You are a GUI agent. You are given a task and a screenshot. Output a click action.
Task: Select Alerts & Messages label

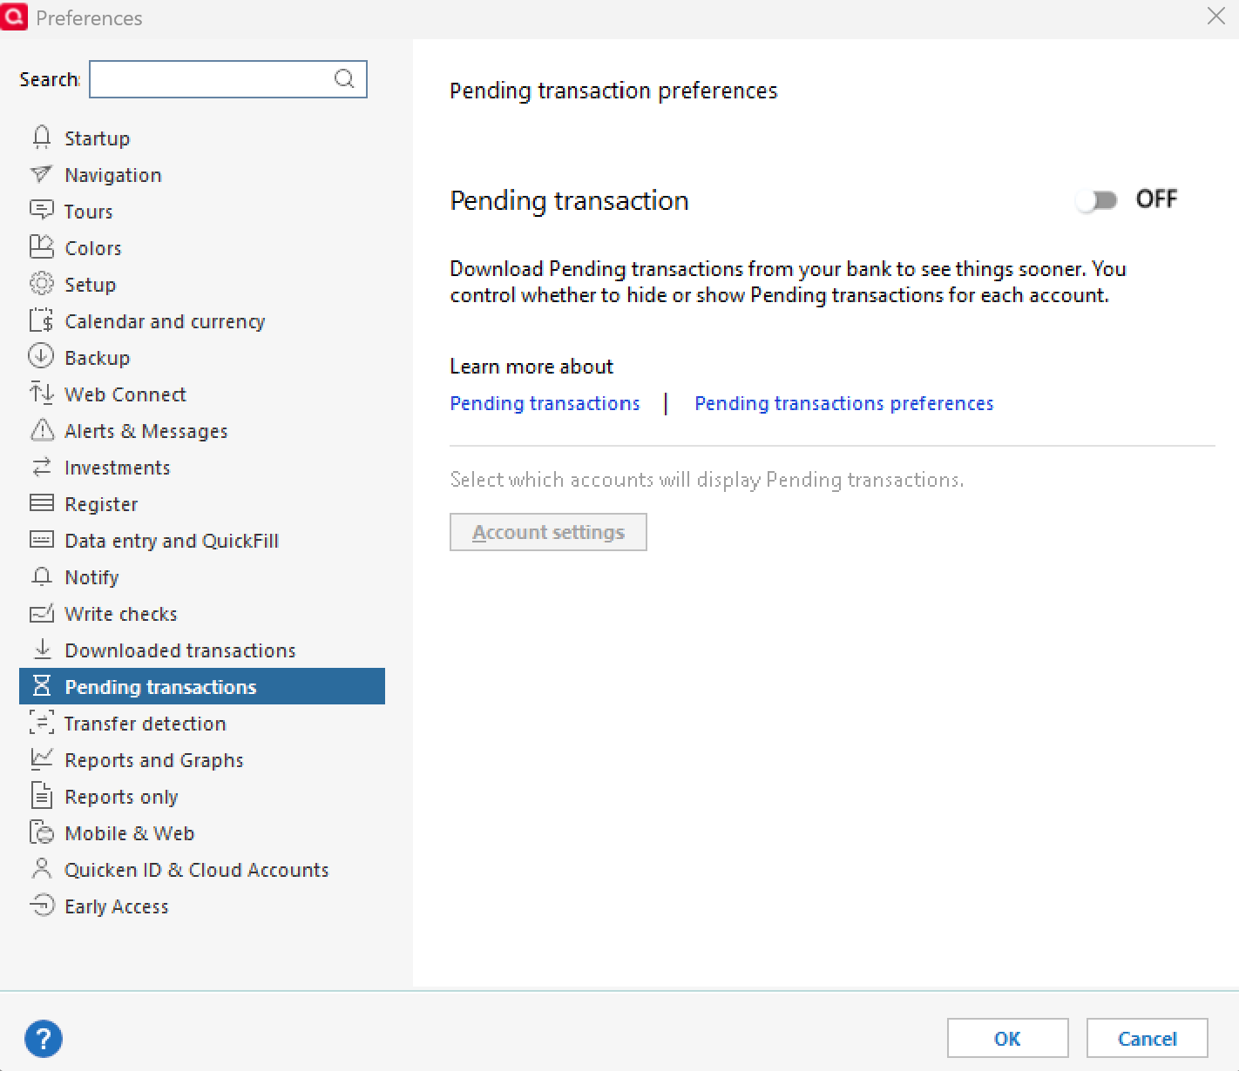(x=146, y=431)
